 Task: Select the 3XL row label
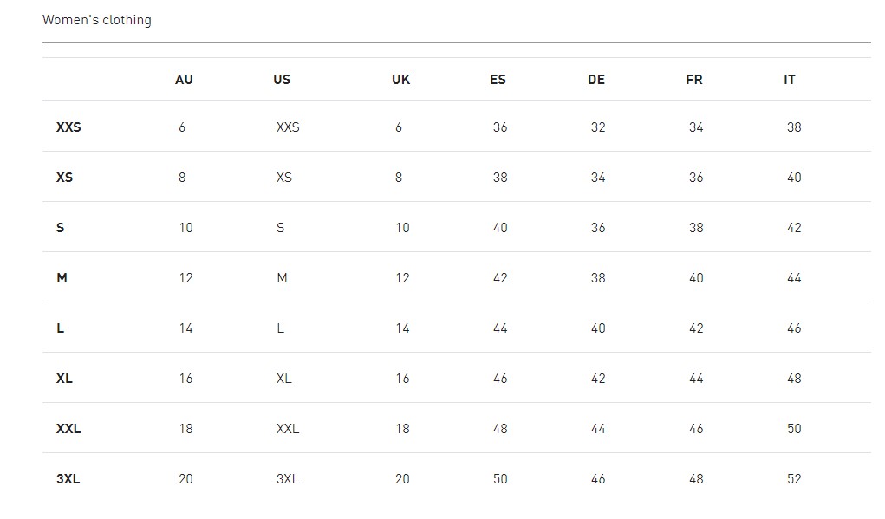(x=68, y=479)
